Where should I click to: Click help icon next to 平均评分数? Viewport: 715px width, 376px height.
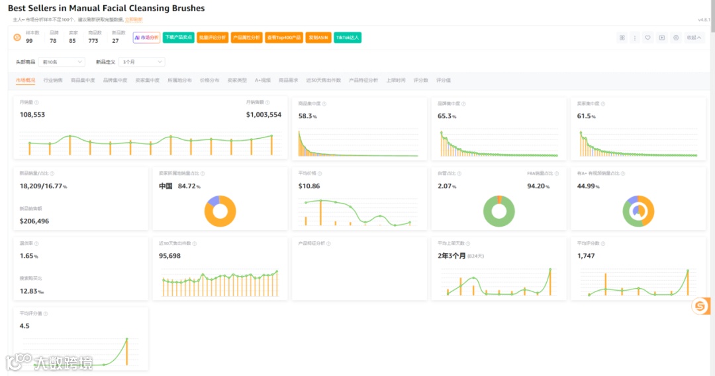(x=603, y=244)
